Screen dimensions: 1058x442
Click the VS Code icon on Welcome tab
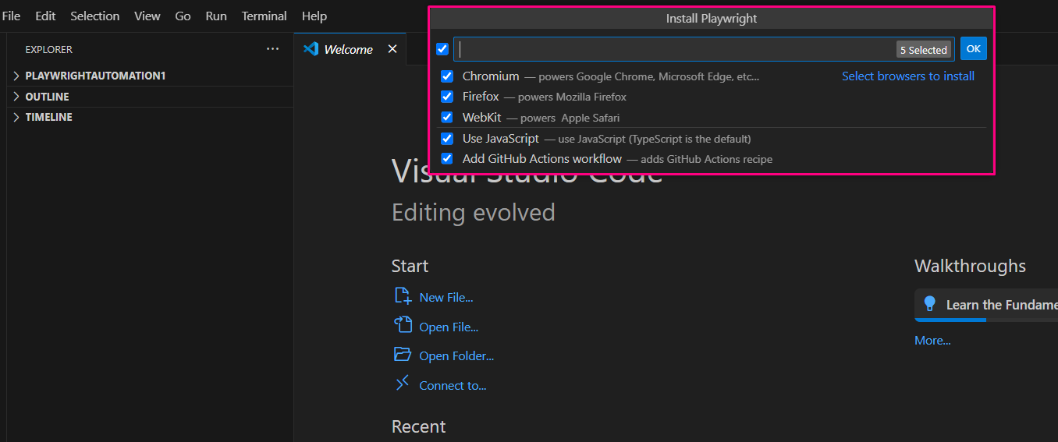pos(311,48)
